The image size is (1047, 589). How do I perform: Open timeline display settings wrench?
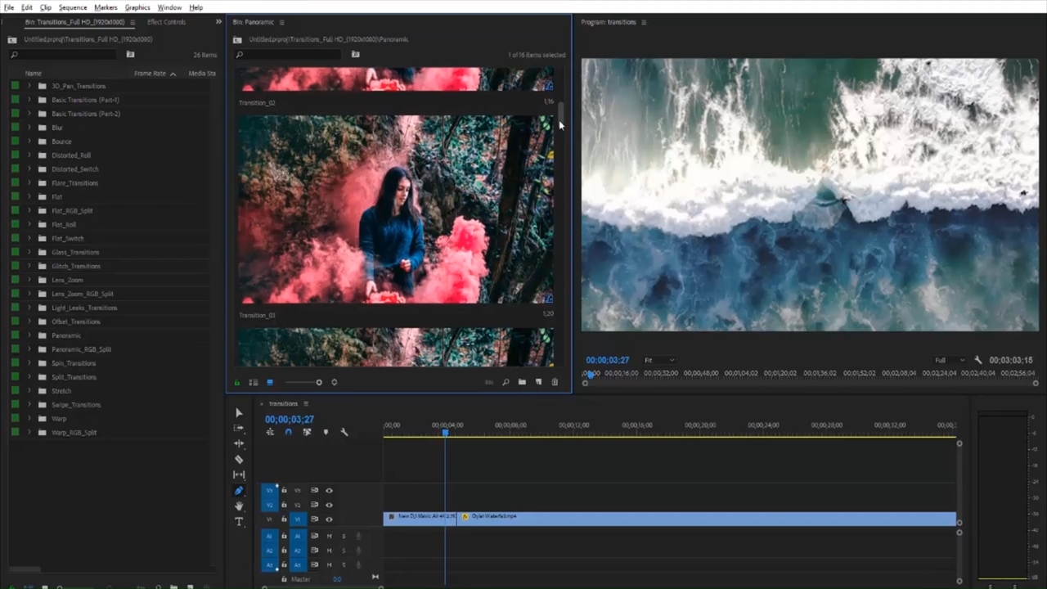(x=344, y=432)
